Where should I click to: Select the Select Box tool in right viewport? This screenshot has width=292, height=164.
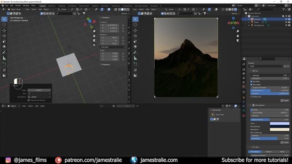(136, 19)
